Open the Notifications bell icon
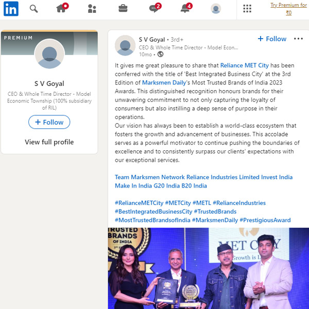Viewport: 309px width, 309px height. 186,8
